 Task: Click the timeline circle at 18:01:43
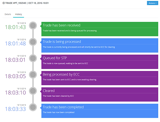(x=33, y=26)
